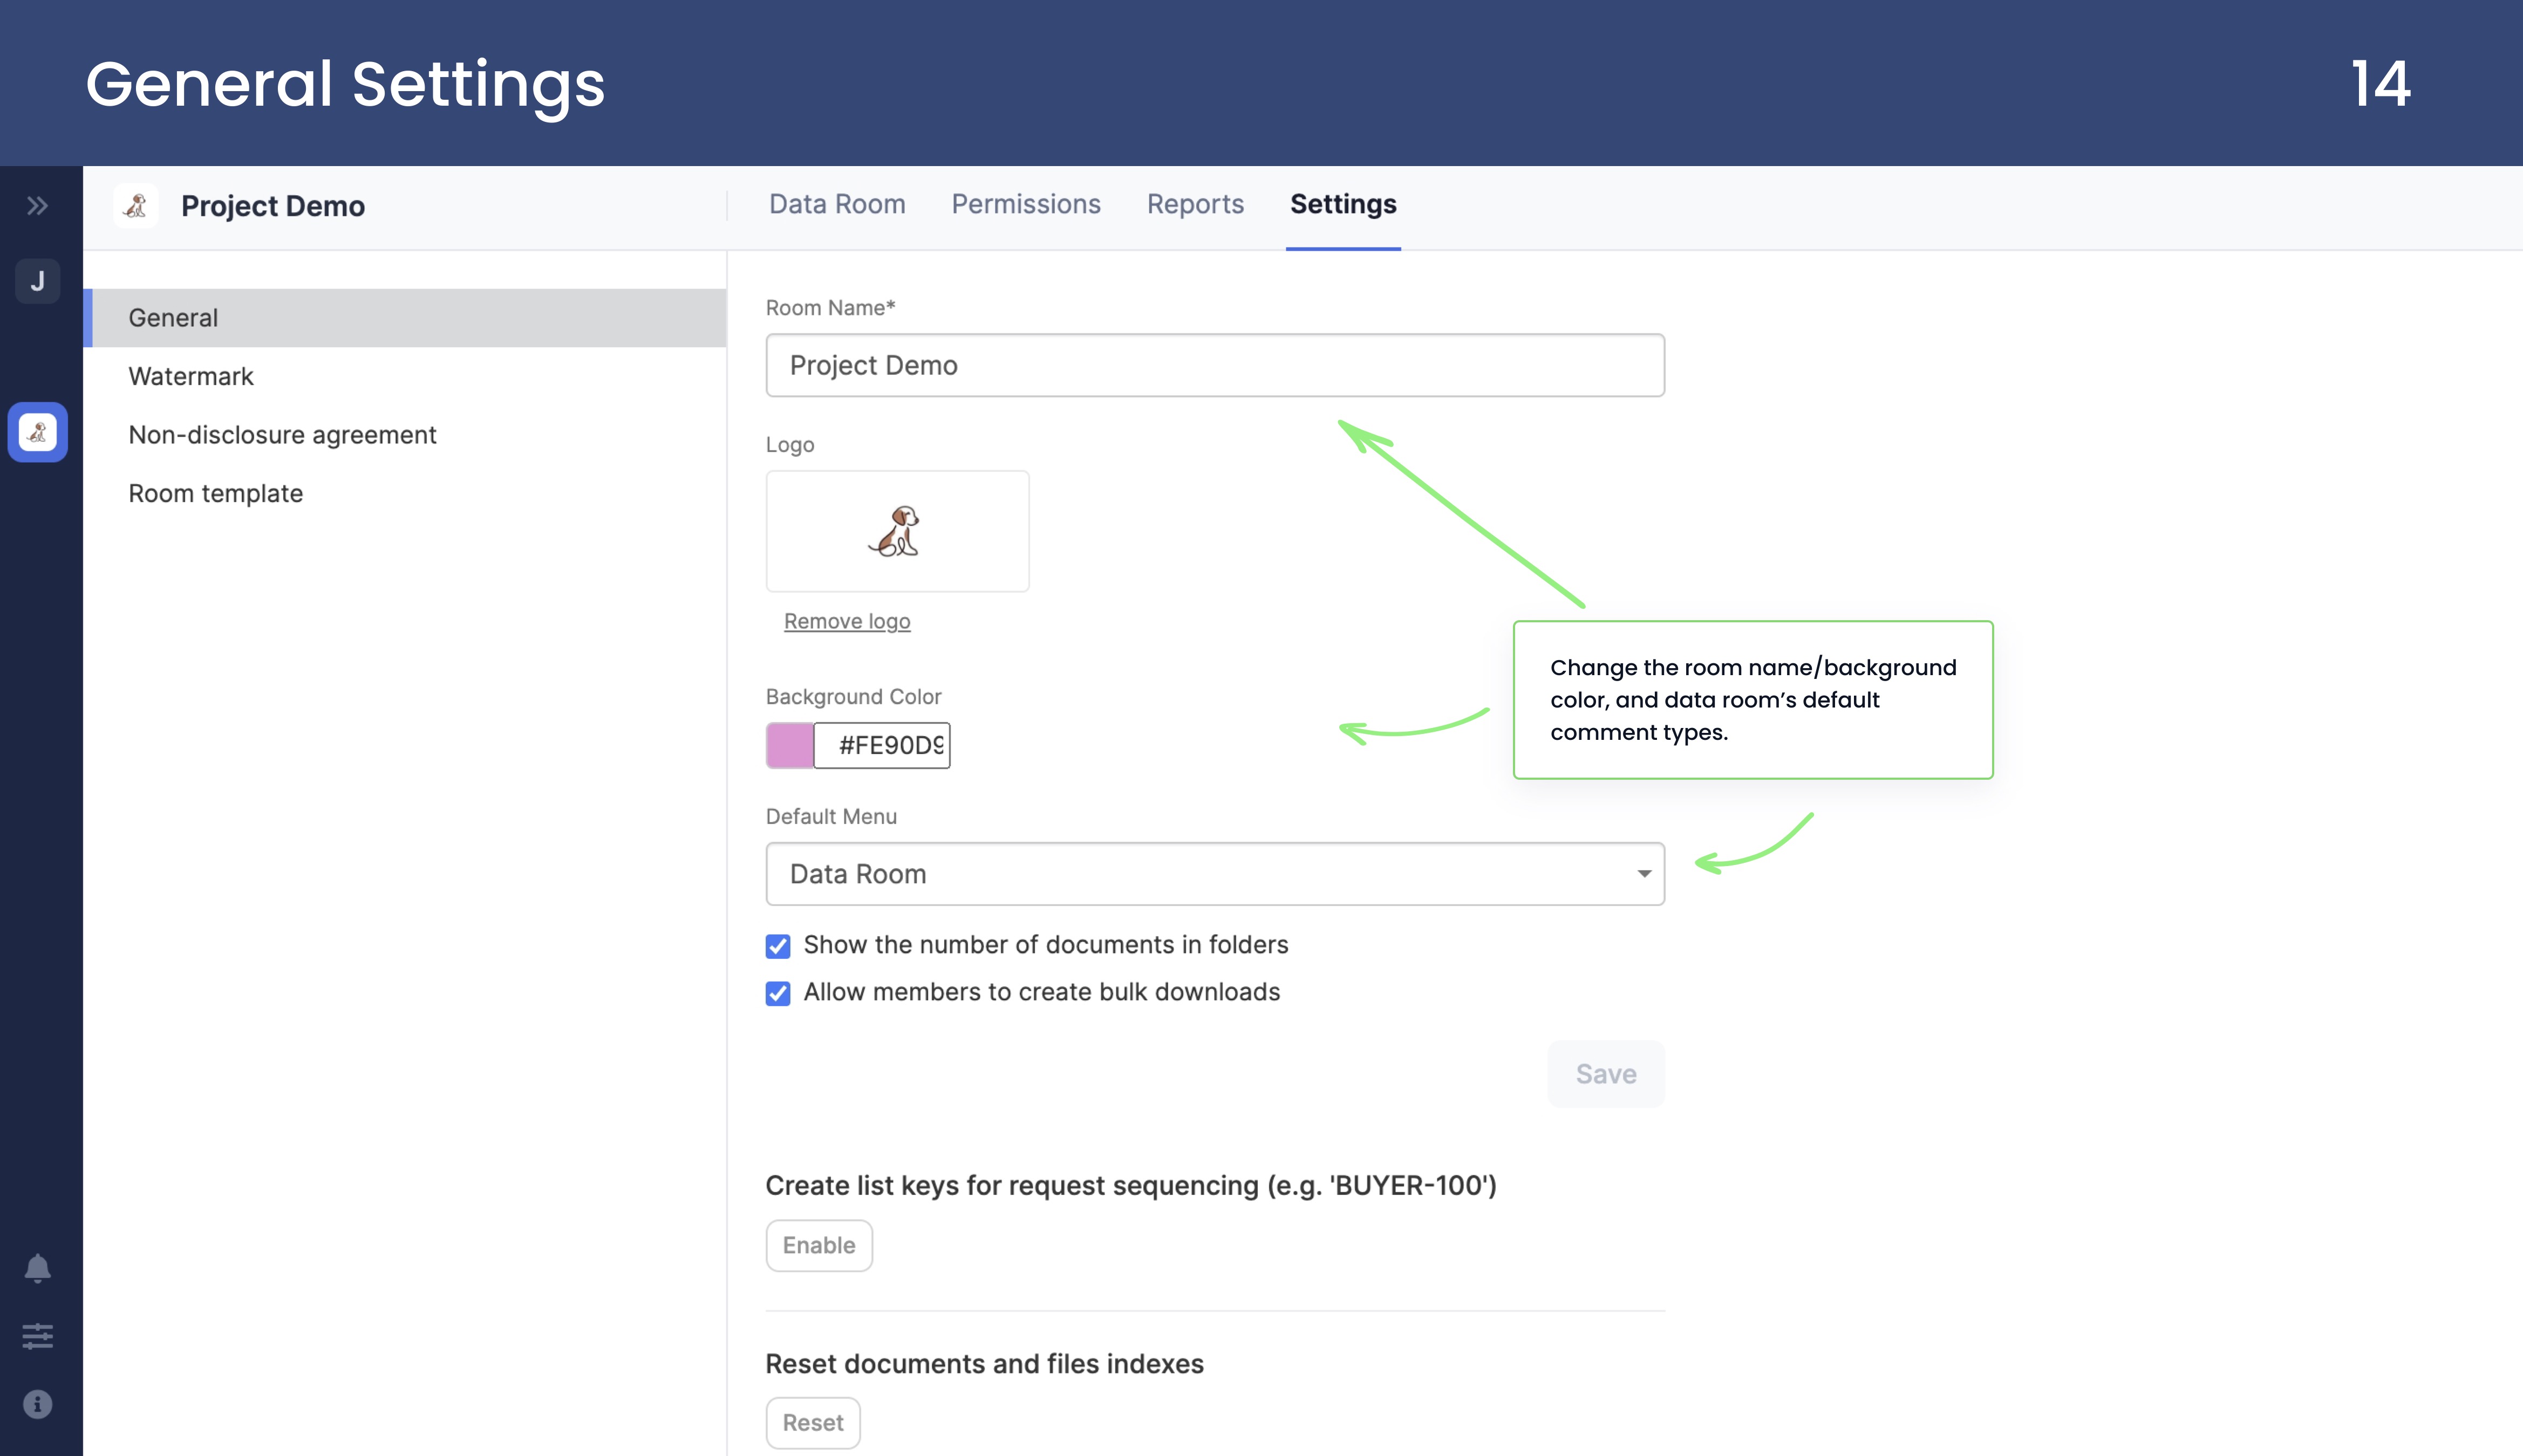Click the info circle icon

(37, 1404)
